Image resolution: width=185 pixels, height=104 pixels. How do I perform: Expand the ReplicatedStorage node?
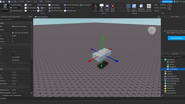point(162,79)
